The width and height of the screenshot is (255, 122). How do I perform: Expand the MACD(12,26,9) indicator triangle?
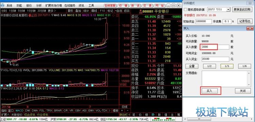(2, 89)
